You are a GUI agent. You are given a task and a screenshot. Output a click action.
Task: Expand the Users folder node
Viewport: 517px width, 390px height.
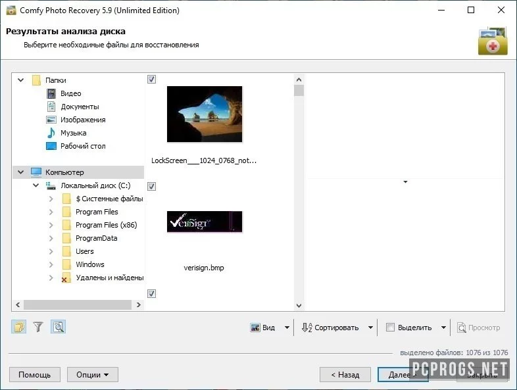coord(51,251)
